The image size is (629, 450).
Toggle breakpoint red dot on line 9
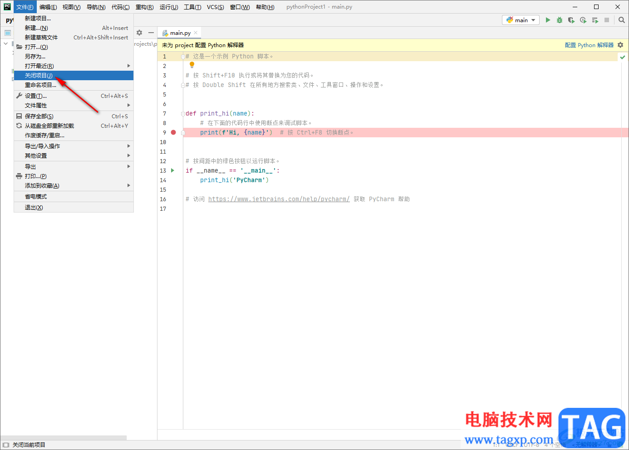click(173, 132)
